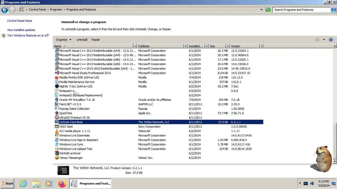Expand the Control Panel breadcrumb arrow

coord(48,10)
